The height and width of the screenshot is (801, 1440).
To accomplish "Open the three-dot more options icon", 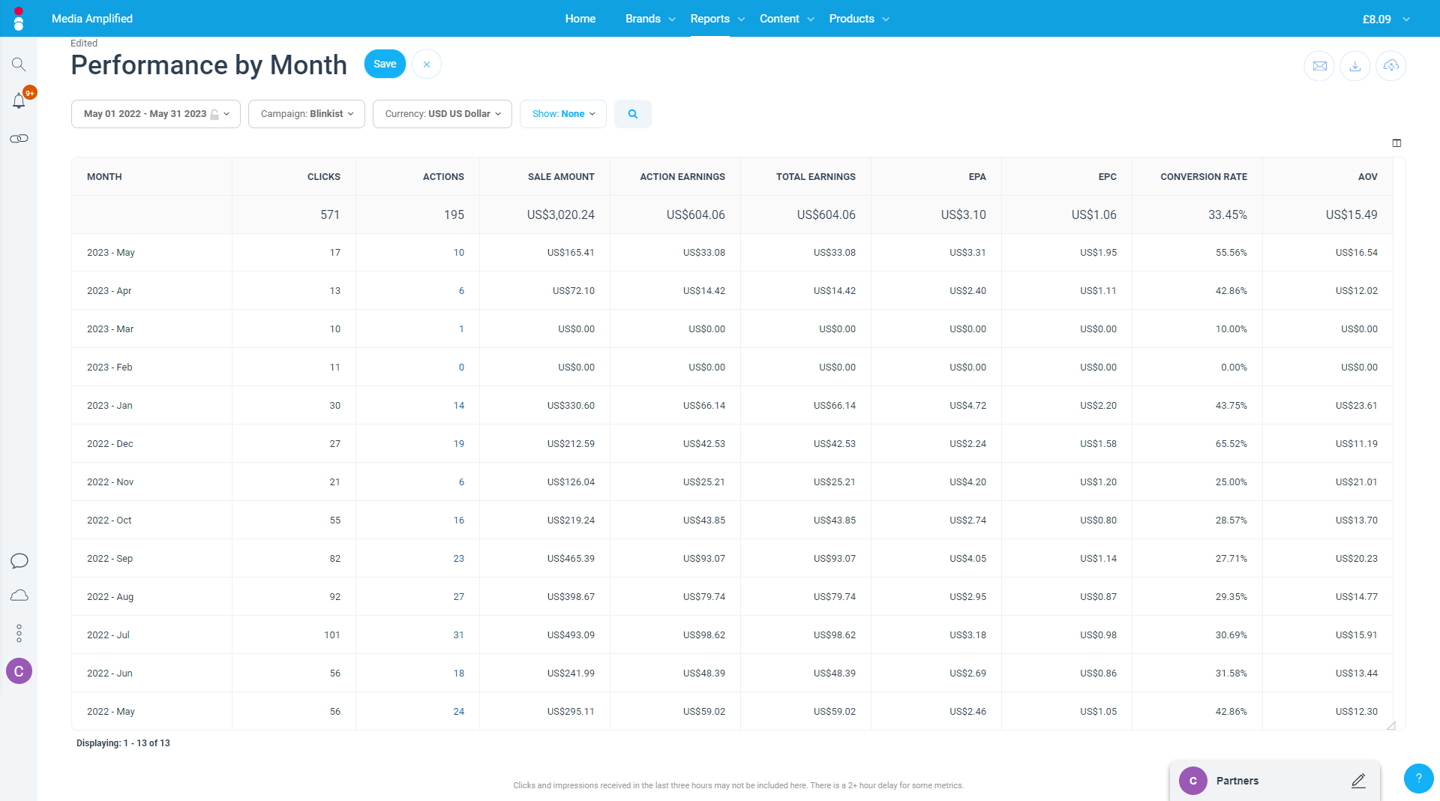I will click(19, 634).
